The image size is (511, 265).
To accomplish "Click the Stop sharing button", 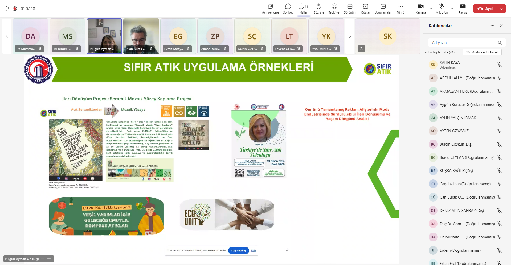I will 238,251.
